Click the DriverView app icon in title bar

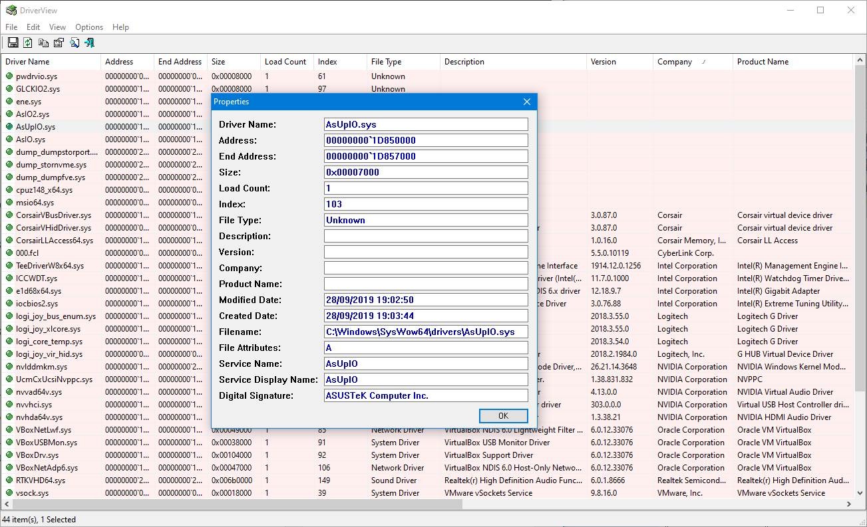click(x=11, y=10)
